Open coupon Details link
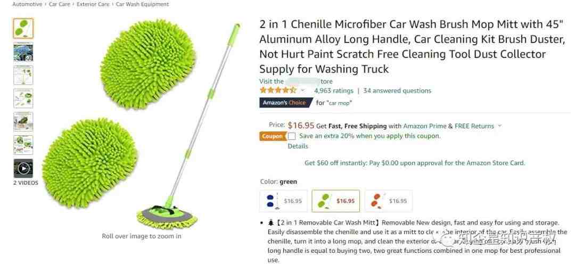Image resolution: width=575 pixels, height=264 pixels. (x=298, y=146)
